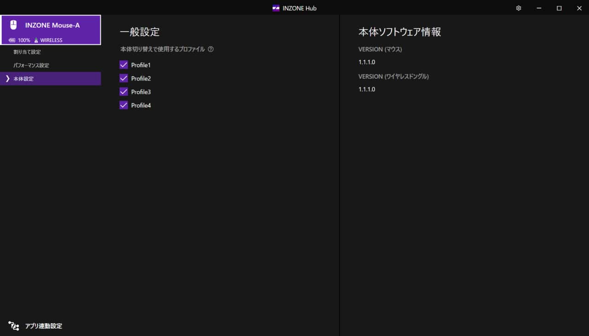The image size is (589, 336).
Task: Open アプリ連動設定 text link
Action: (x=44, y=326)
